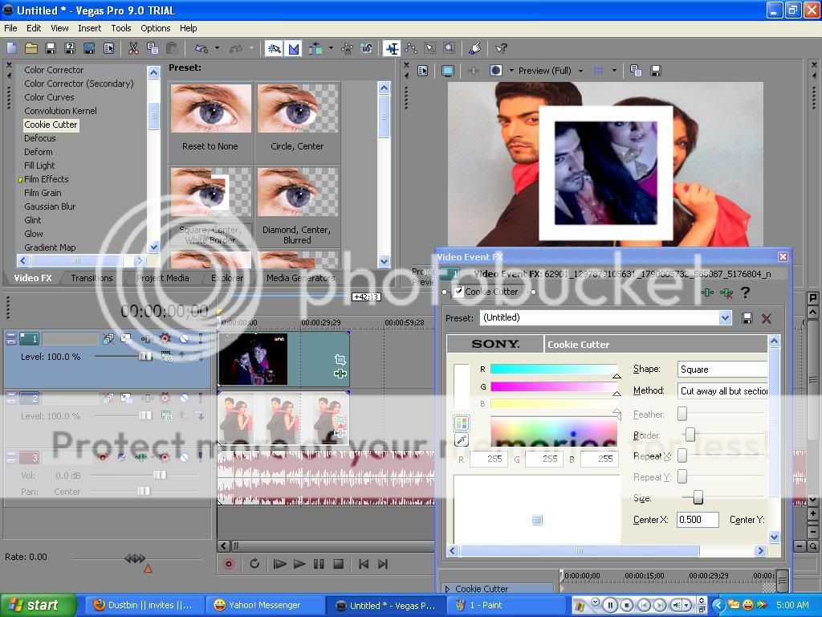Stop playback with the Stop button

coord(339,564)
